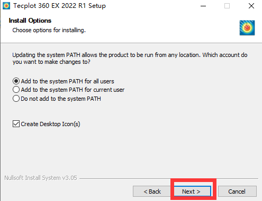Click the Updating the system PATH description
Screen dimensions: 262x201
pyautogui.click(x=130, y=59)
